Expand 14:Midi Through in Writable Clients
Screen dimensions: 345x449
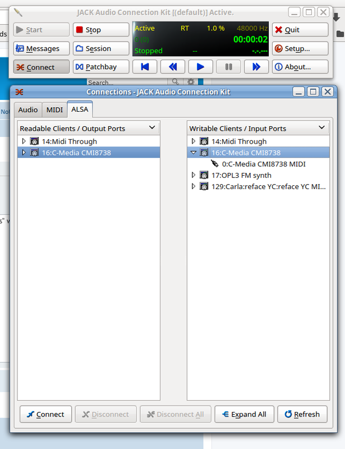194,141
